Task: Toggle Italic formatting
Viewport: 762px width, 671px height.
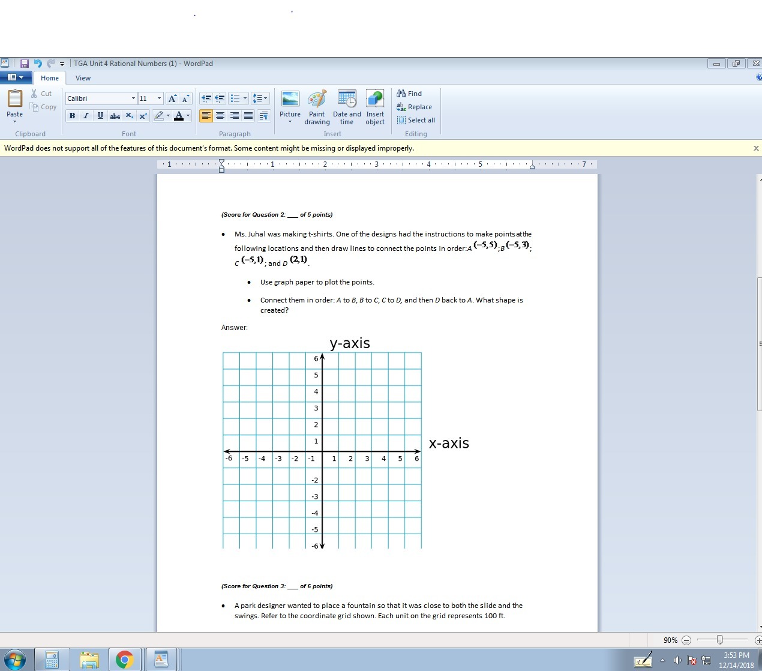Action: [x=86, y=116]
